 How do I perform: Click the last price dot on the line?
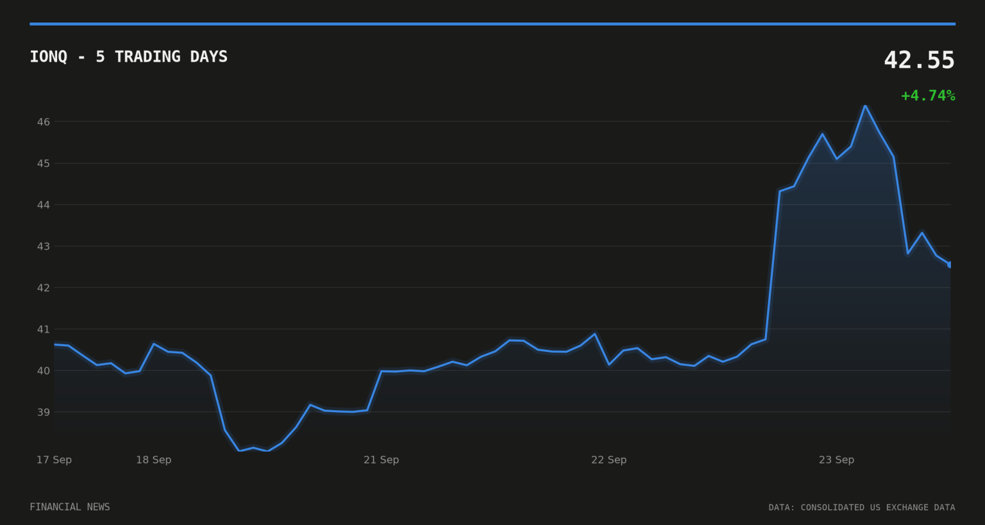coord(950,264)
